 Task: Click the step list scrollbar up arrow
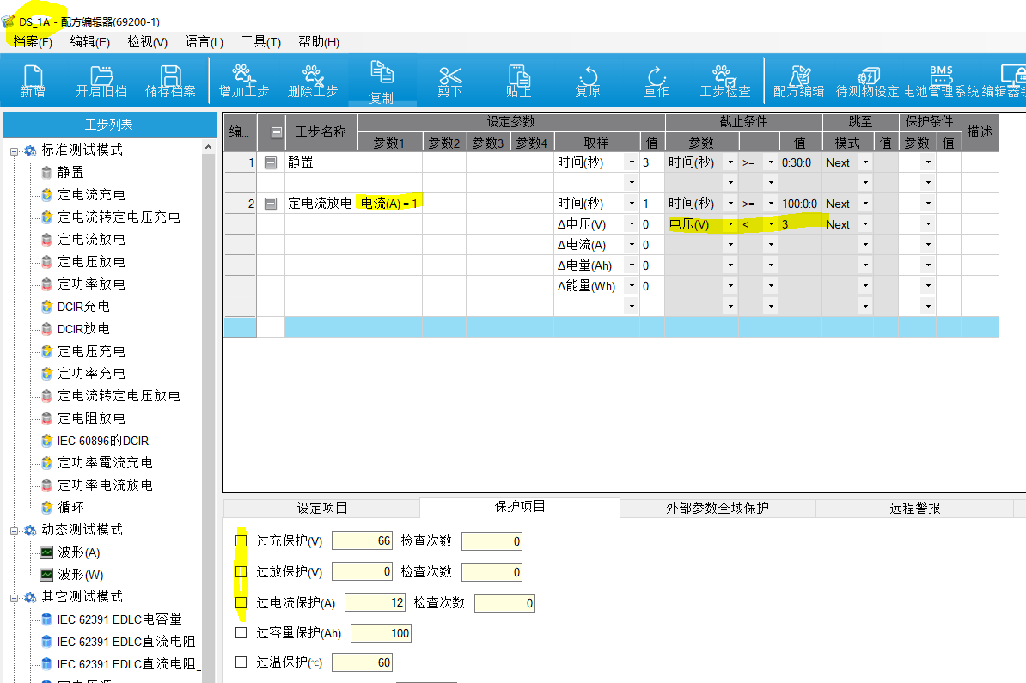pos(208,148)
